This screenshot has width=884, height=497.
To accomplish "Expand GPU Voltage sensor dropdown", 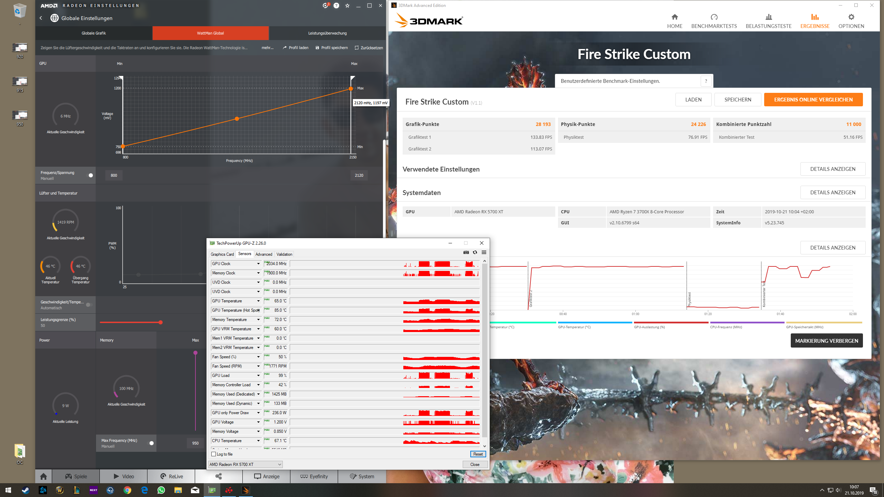I will (258, 422).
